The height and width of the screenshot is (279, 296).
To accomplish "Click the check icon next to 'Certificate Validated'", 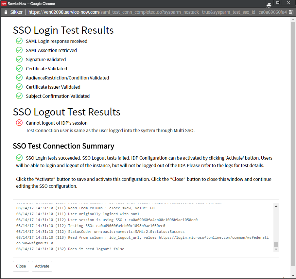I will click(x=19, y=68).
